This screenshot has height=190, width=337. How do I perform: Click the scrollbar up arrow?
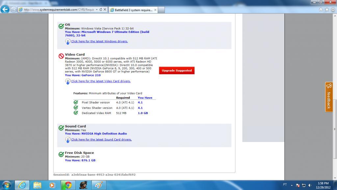tap(335, 16)
